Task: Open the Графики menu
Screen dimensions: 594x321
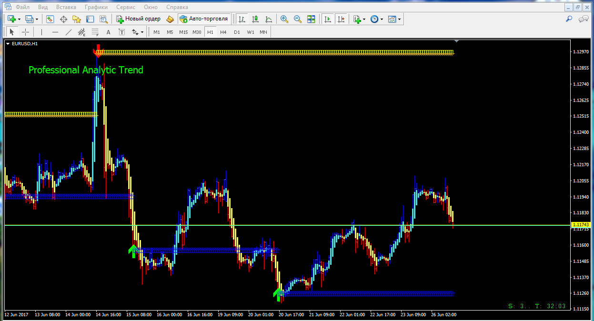Action: pos(96,7)
